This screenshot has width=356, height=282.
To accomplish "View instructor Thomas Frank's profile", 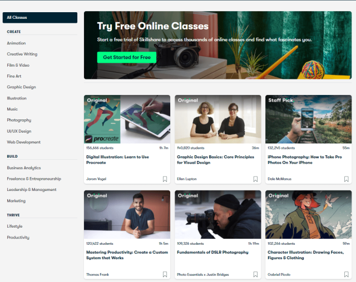I will click(x=97, y=275).
